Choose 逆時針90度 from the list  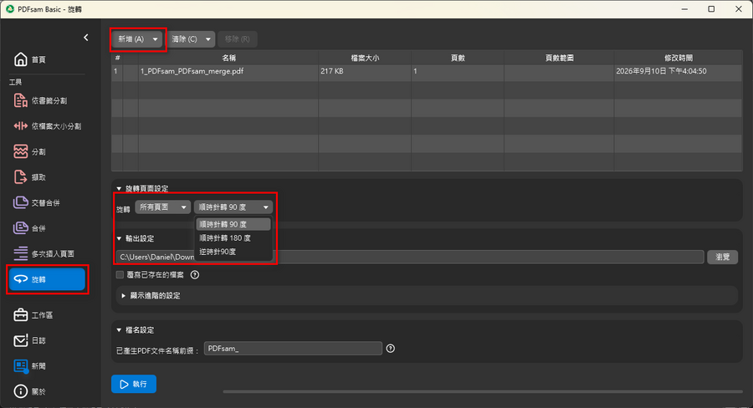[233, 252]
